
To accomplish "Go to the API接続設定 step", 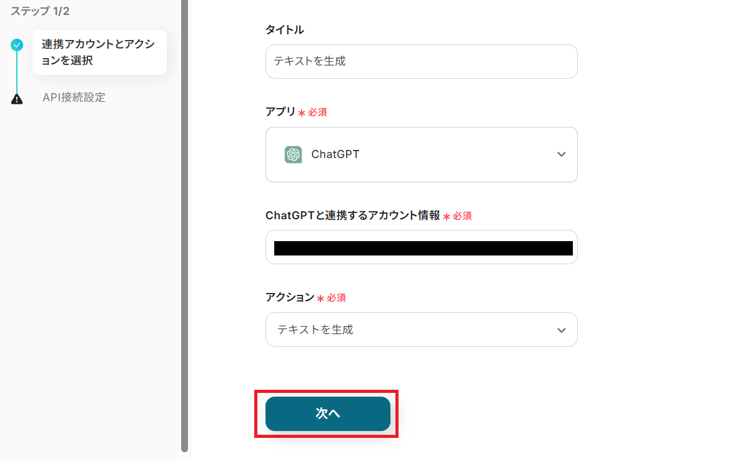I will click(74, 97).
